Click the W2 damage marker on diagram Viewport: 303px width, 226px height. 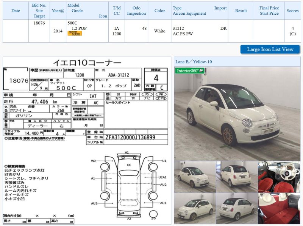pos(93,161)
